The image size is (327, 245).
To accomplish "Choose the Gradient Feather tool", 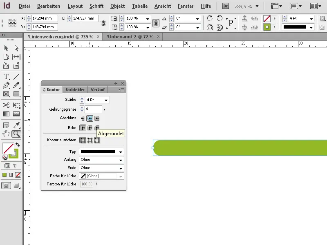I will pos(16,114).
